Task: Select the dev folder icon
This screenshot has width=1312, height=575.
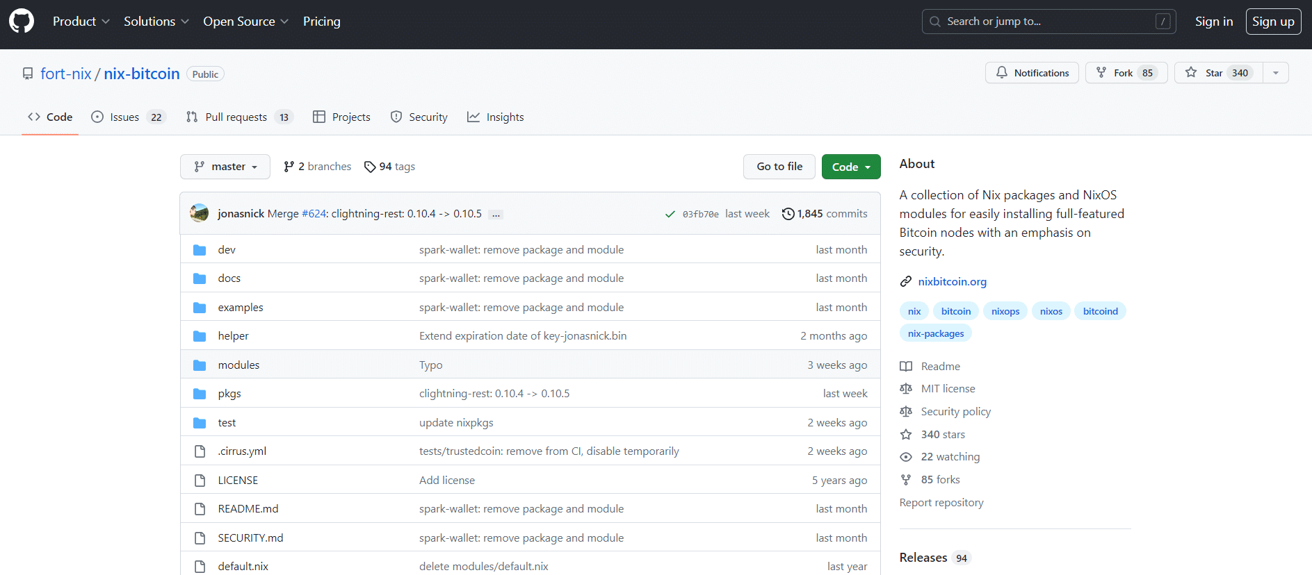Action: point(200,250)
